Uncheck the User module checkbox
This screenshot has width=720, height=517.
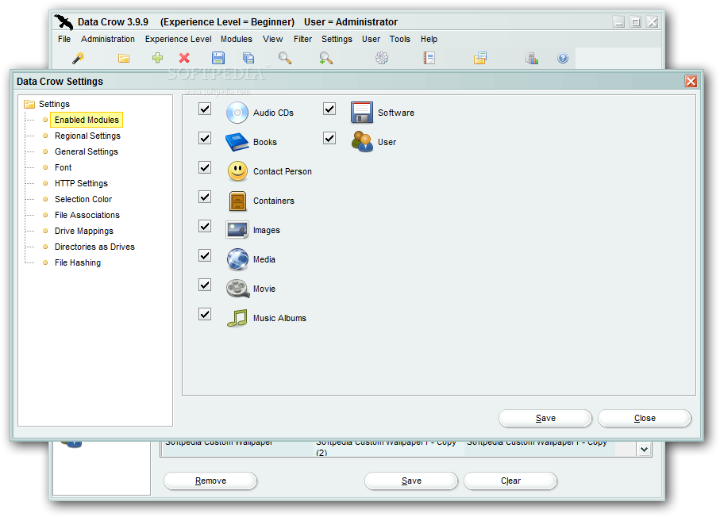pyautogui.click(x=329, y=138)
